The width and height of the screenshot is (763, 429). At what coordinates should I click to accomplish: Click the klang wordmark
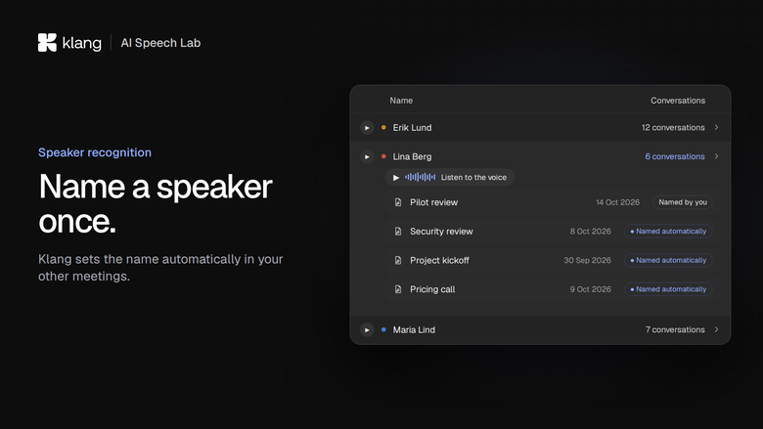(82, 43)
